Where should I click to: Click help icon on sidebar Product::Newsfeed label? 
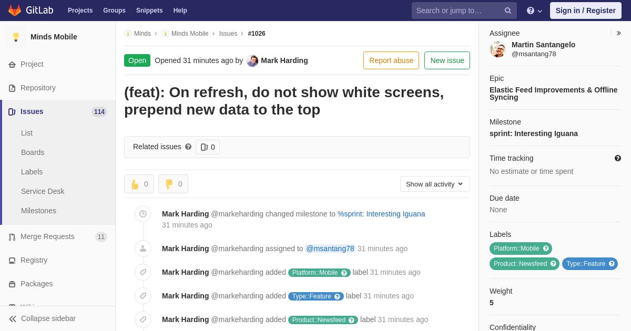click(x=553, y=264)
